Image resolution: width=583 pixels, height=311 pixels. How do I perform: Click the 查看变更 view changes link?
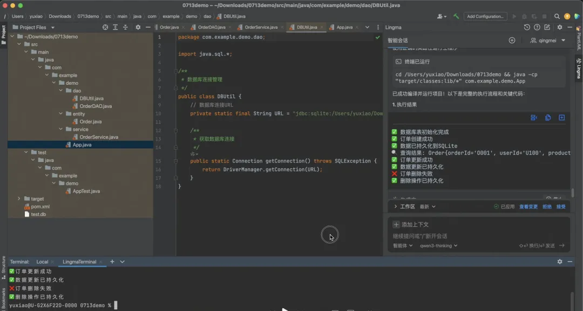tap(528, 206)
